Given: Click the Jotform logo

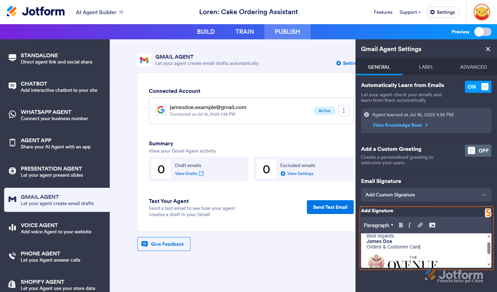Looking at the screenshot, I should [x=36, y=11].
